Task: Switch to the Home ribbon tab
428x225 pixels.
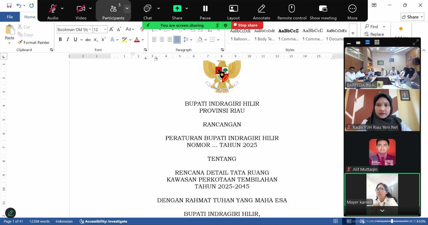Action: [30, 17]
